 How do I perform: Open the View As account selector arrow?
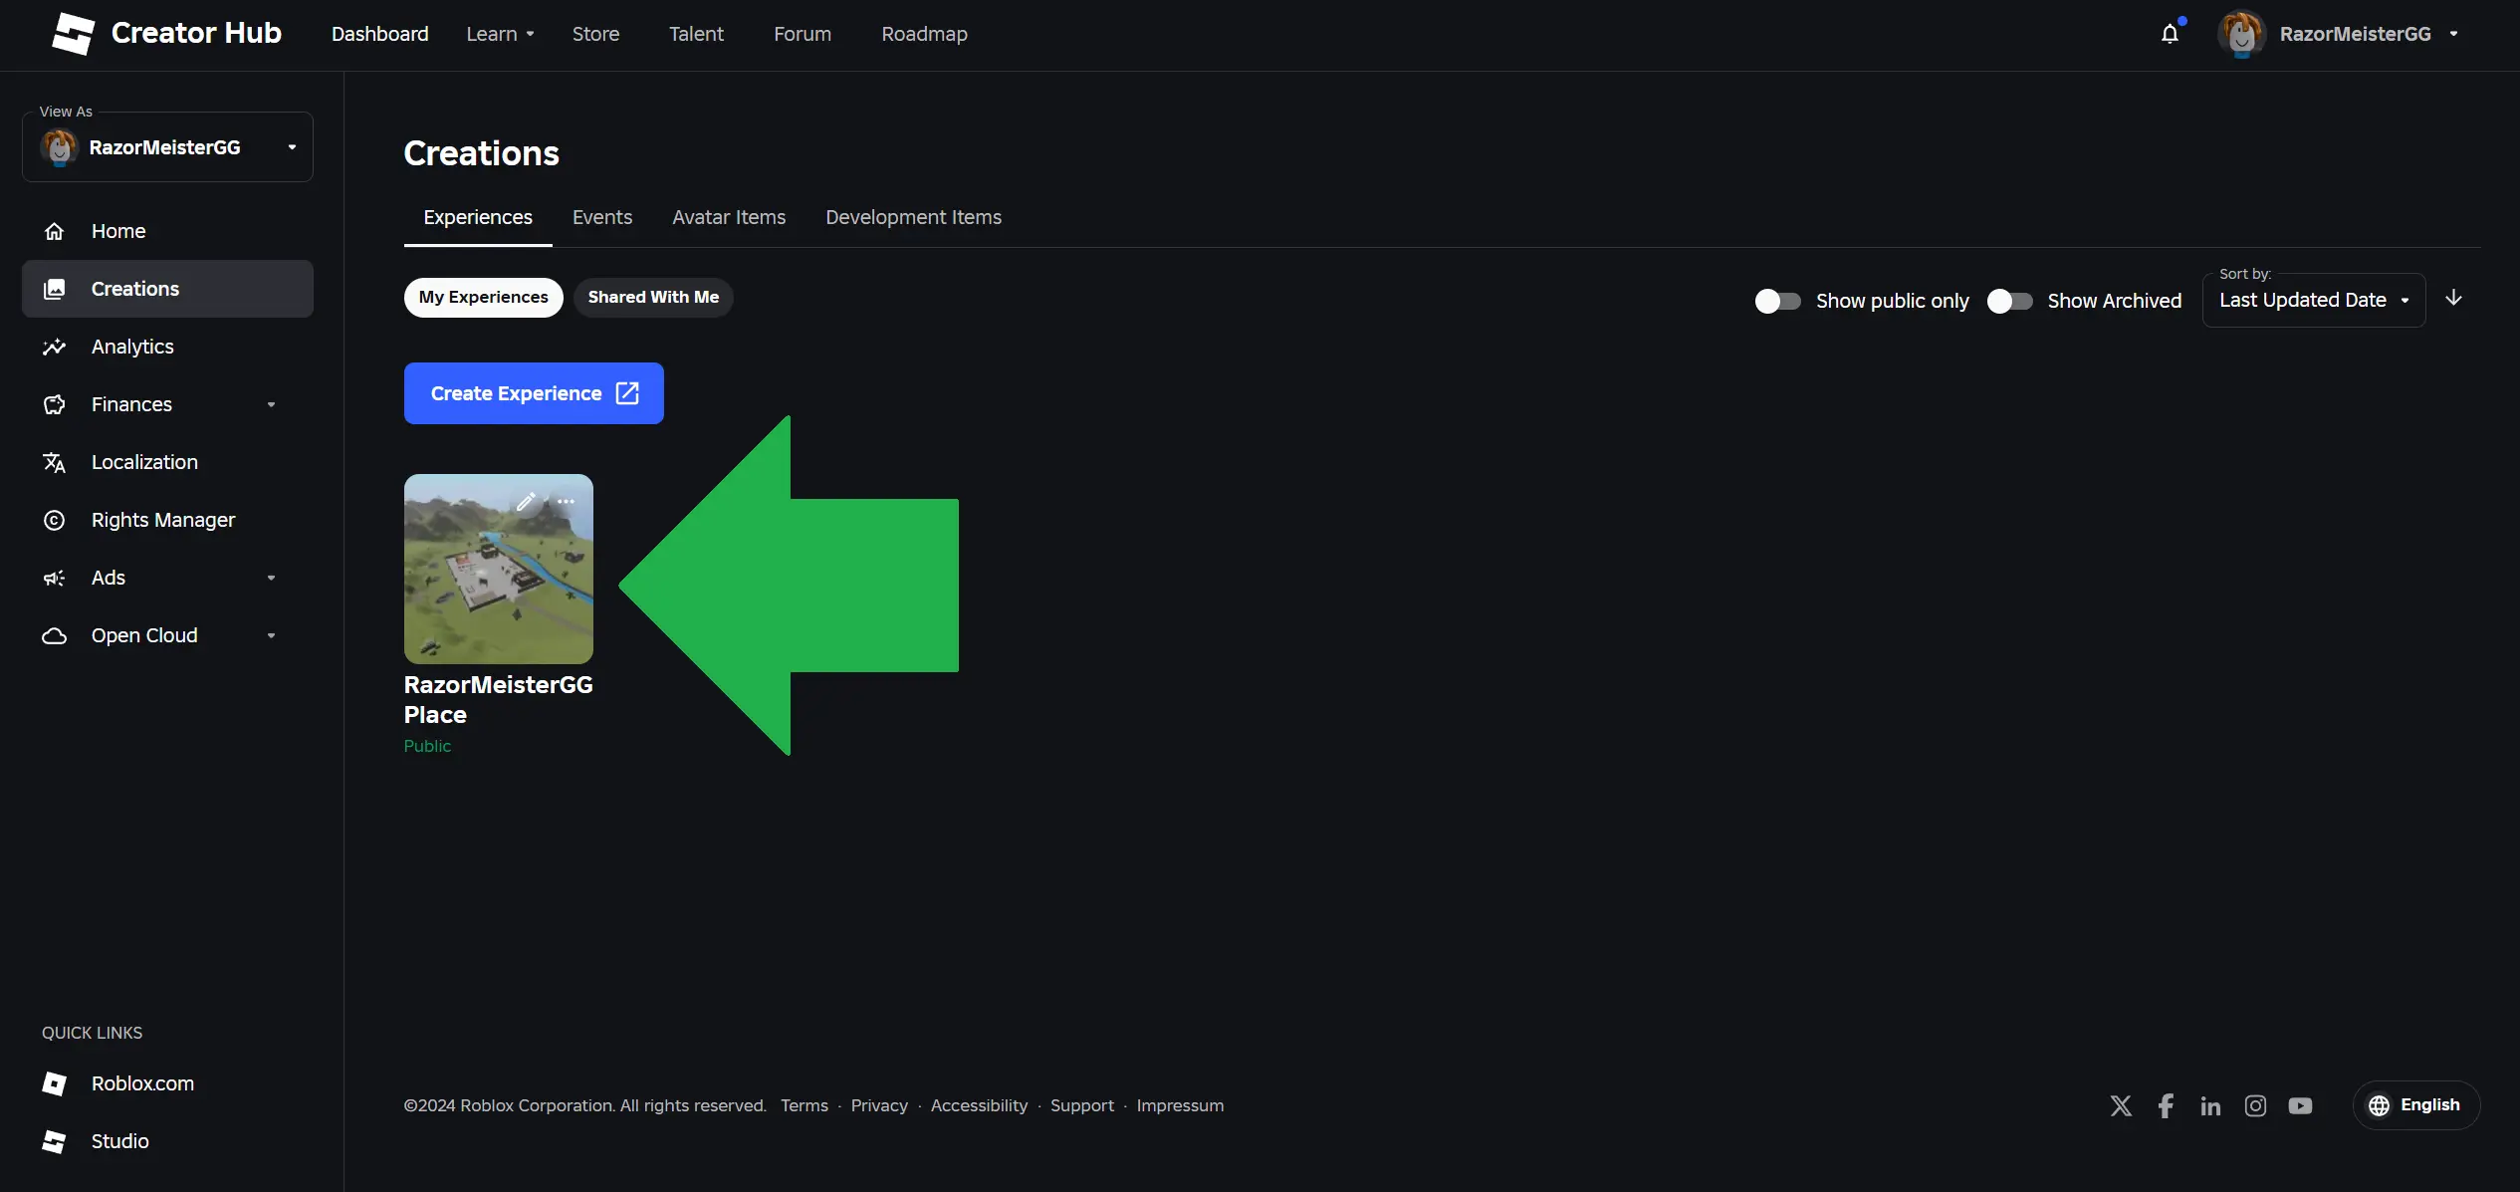tap(292, 147)
